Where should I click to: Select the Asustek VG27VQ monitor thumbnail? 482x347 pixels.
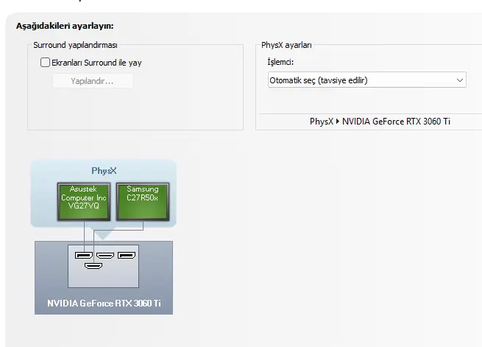coord(84,201)
